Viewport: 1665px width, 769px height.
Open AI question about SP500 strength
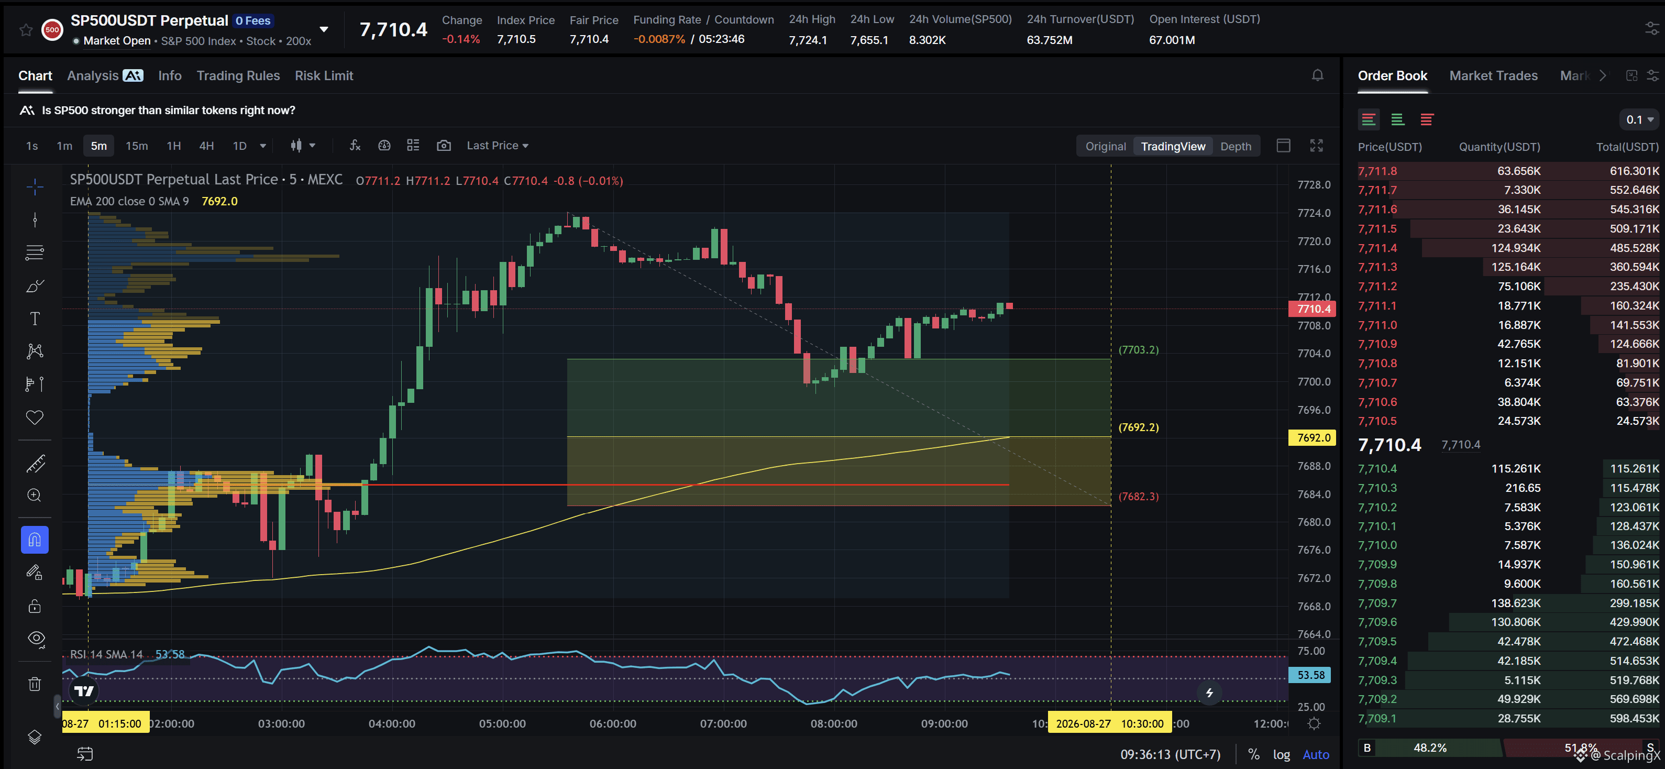tap(157, 111)
